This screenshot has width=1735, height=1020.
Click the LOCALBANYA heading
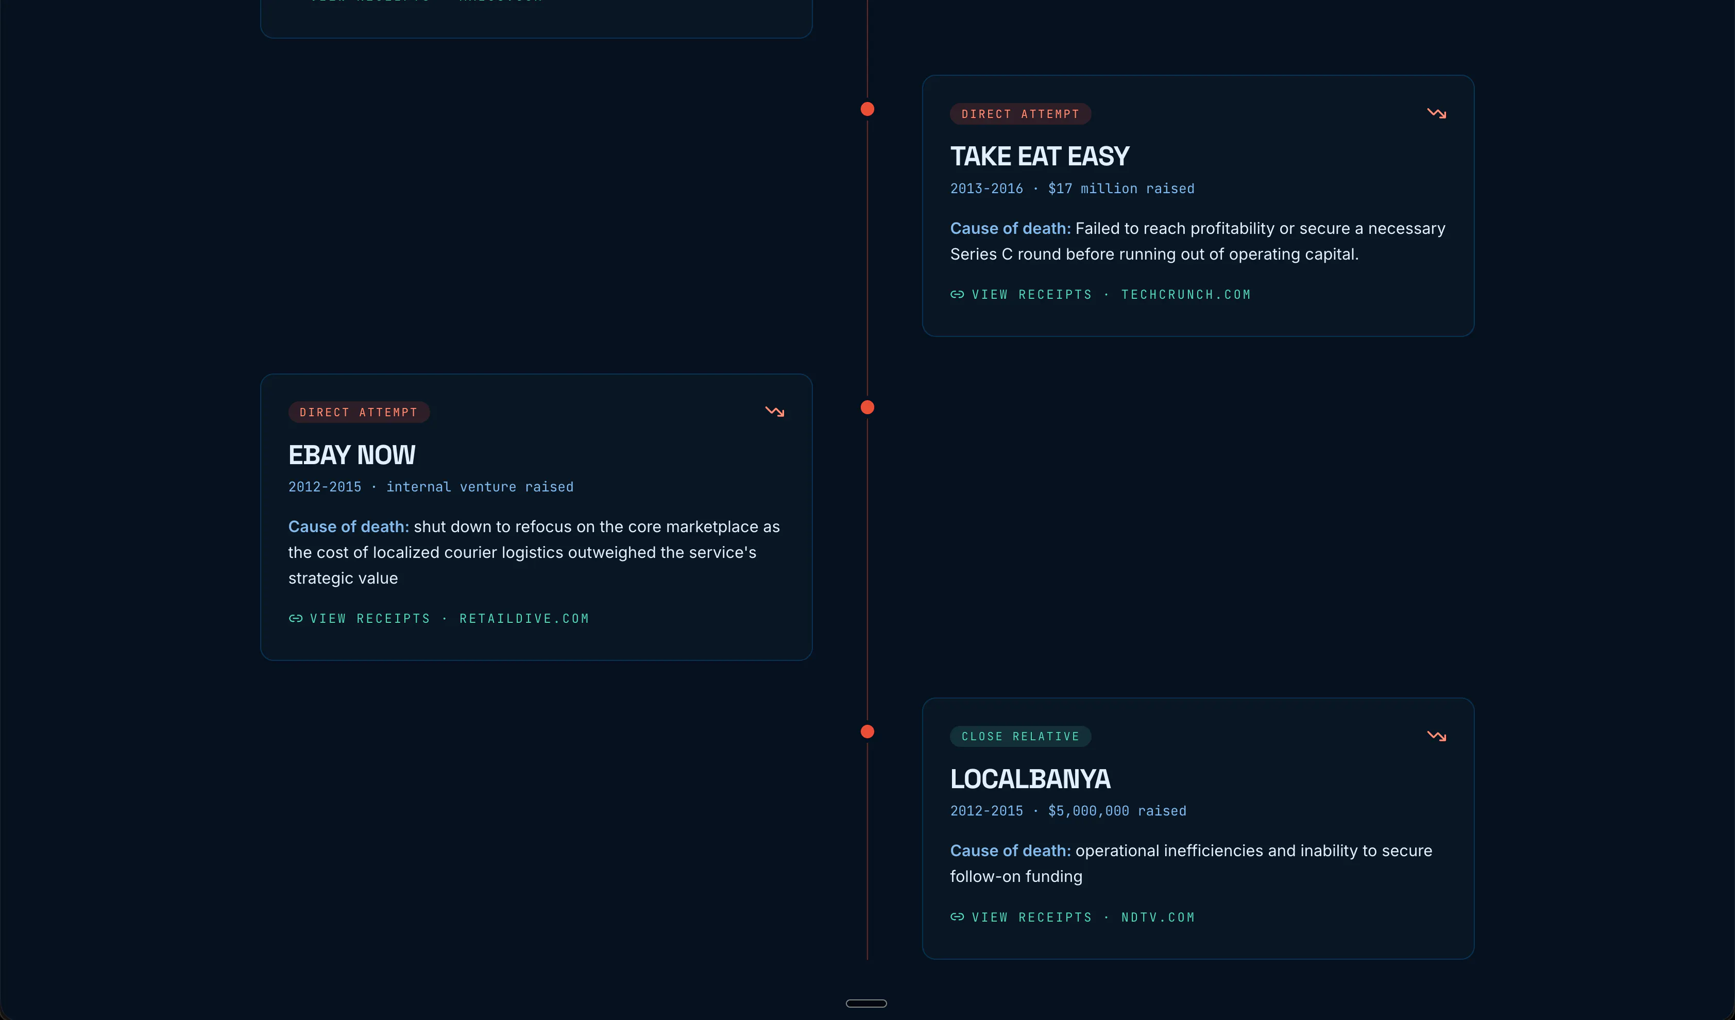point(1030,779)
